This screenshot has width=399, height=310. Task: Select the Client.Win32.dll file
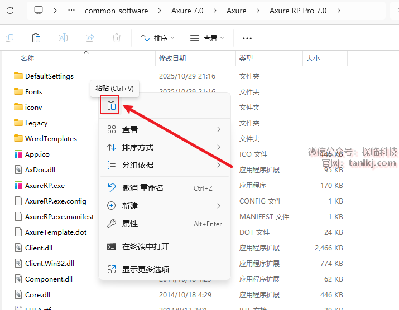coord(50,264)
